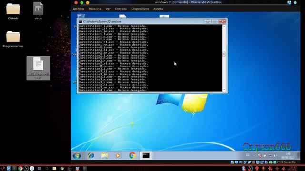Open the cmd window system menu icon

point(81,21)
